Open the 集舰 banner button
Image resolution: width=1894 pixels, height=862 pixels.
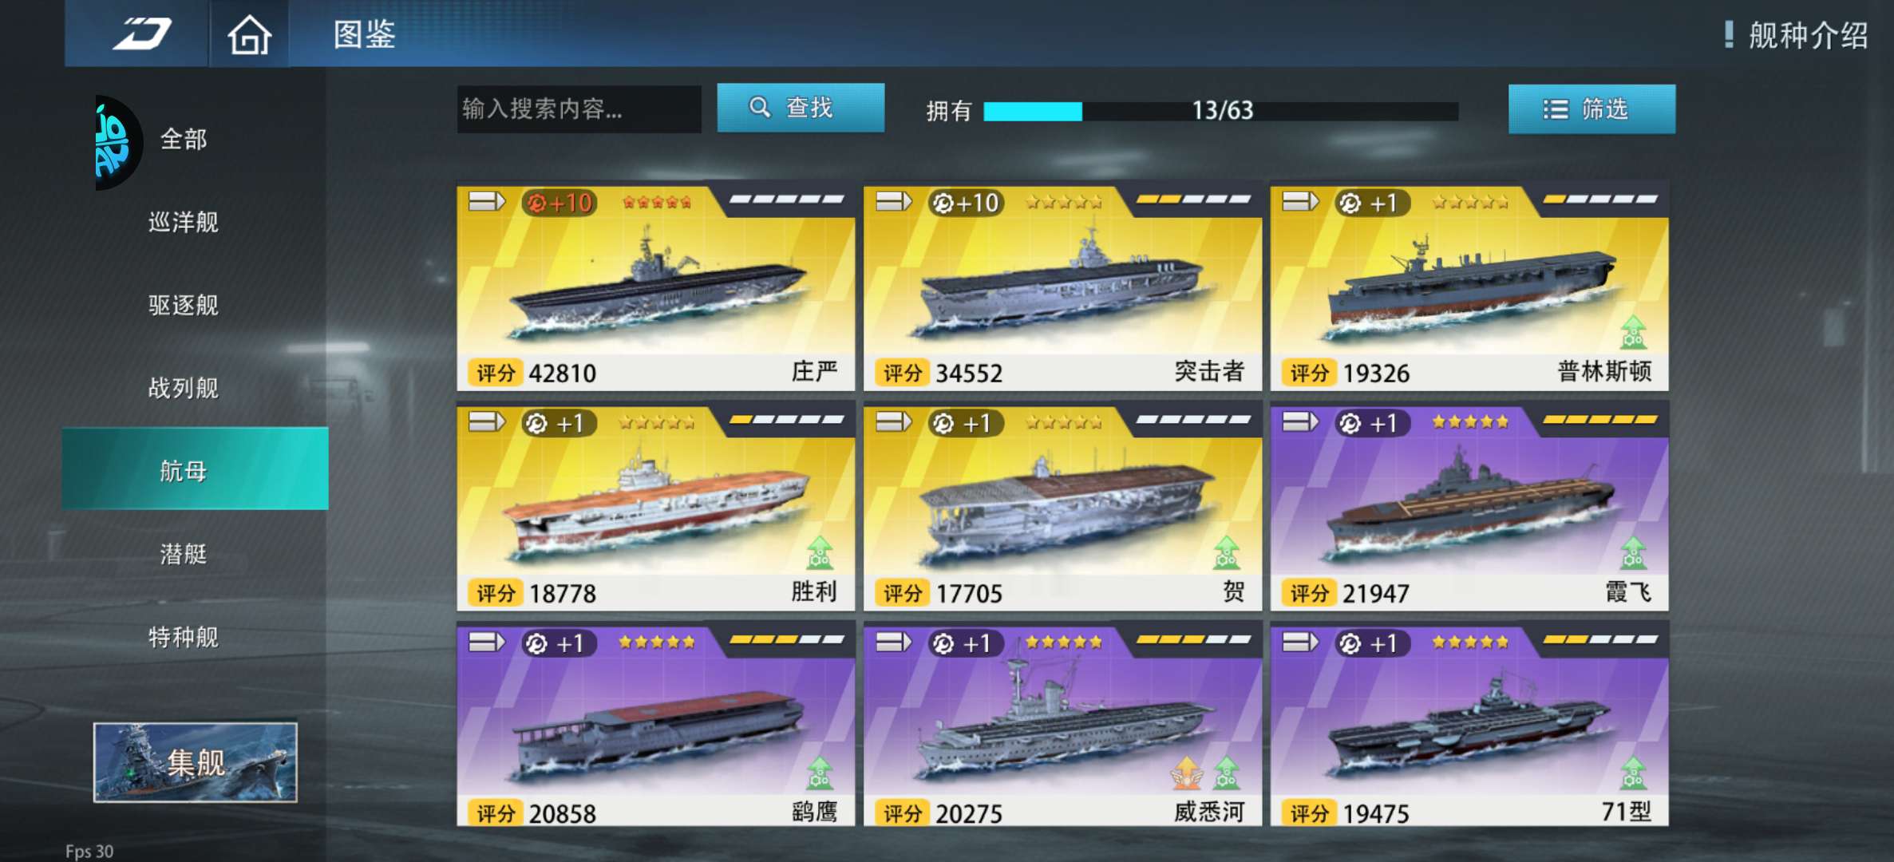pyautogui.click(x=196, y=762)
